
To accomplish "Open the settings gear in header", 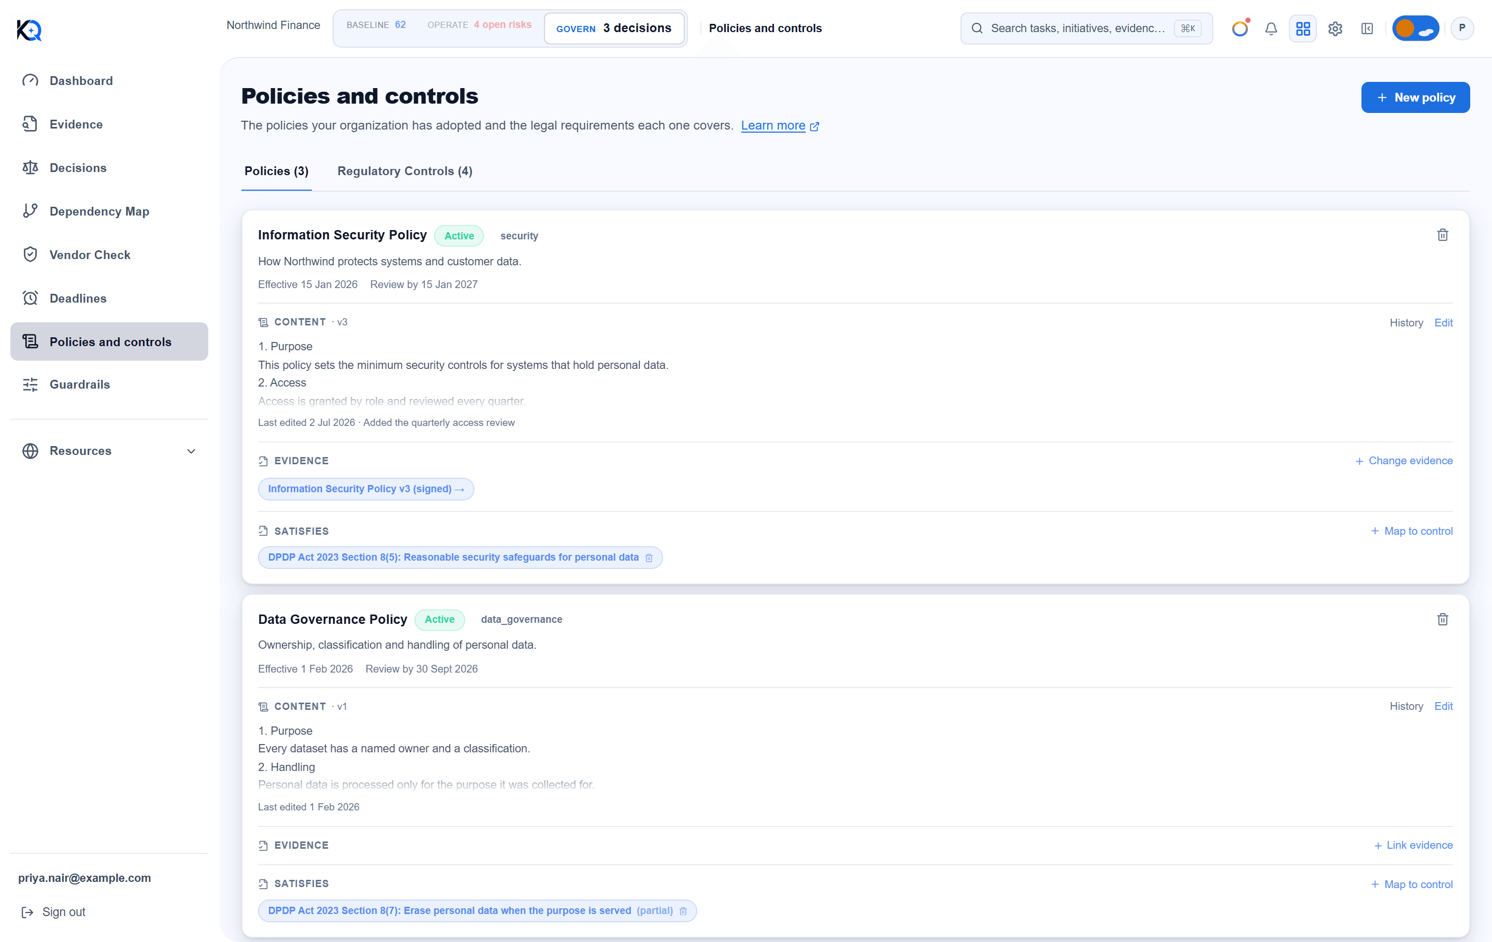I will coord(1335,28).
